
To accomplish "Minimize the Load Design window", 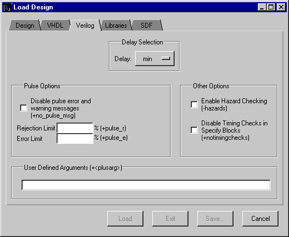I will pyautogui.click(x=262, y=7).
